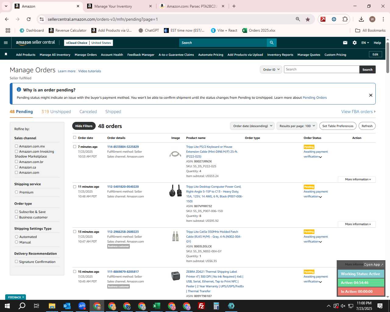The image size is (390, 312).
Task: Click the ZEBRA printer product thumbnail
Action: tap(175, 276)
